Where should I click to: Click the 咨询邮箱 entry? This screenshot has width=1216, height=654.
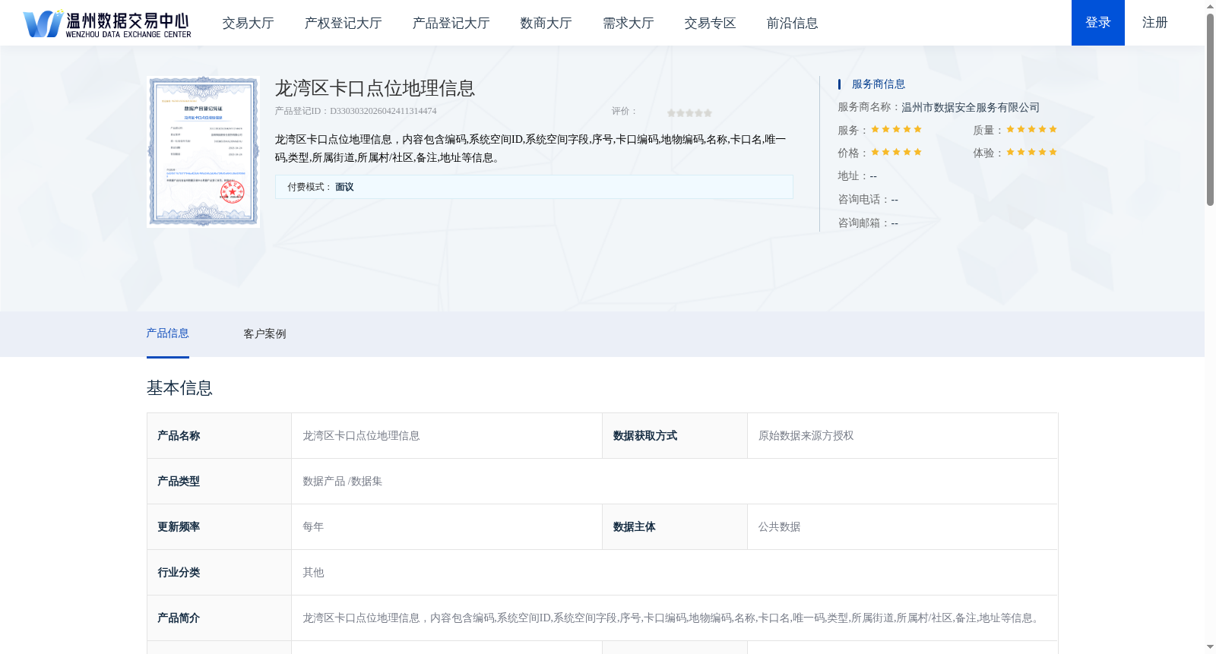868,223
